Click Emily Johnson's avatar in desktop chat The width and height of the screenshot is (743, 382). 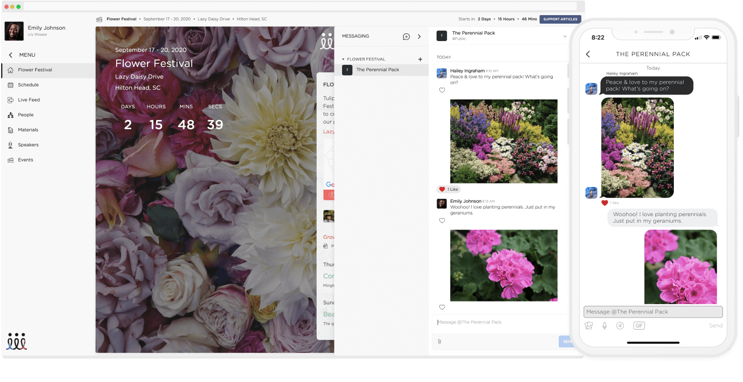click(441, 204)
